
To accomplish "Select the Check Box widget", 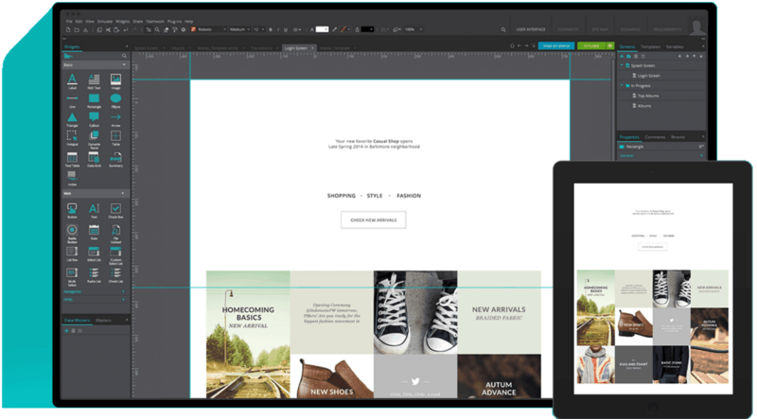I will 115,211.
